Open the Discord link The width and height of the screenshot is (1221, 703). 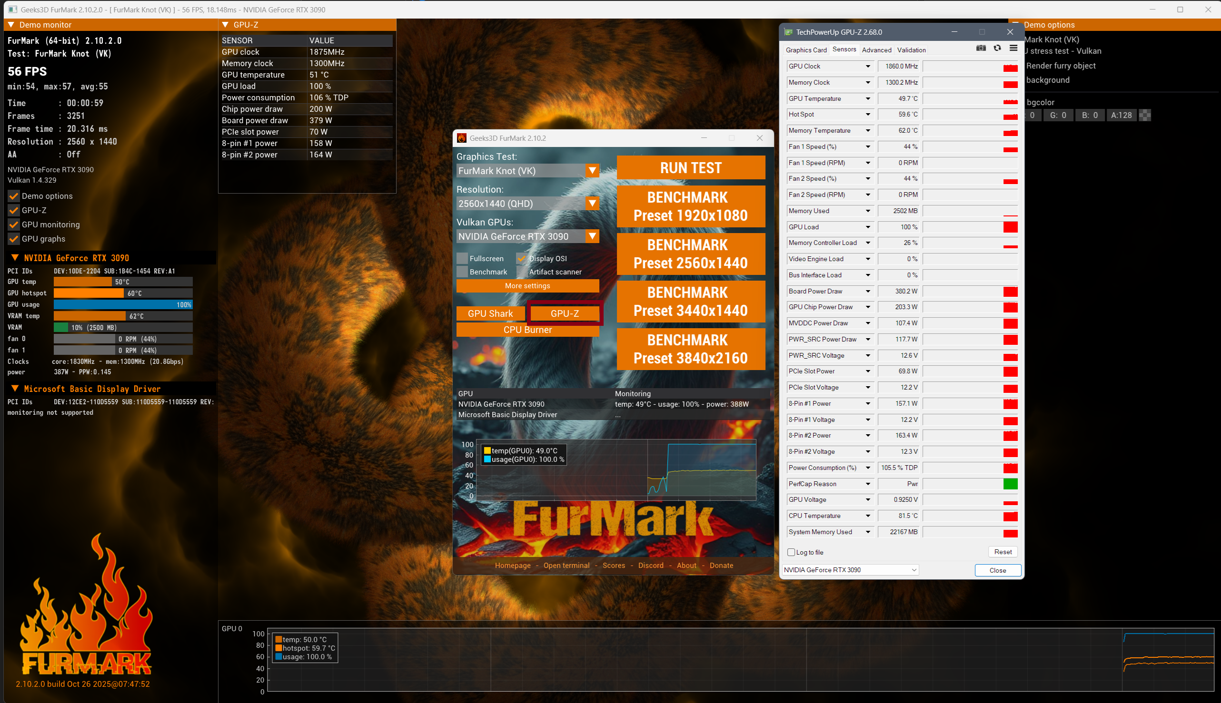(651, 566)
